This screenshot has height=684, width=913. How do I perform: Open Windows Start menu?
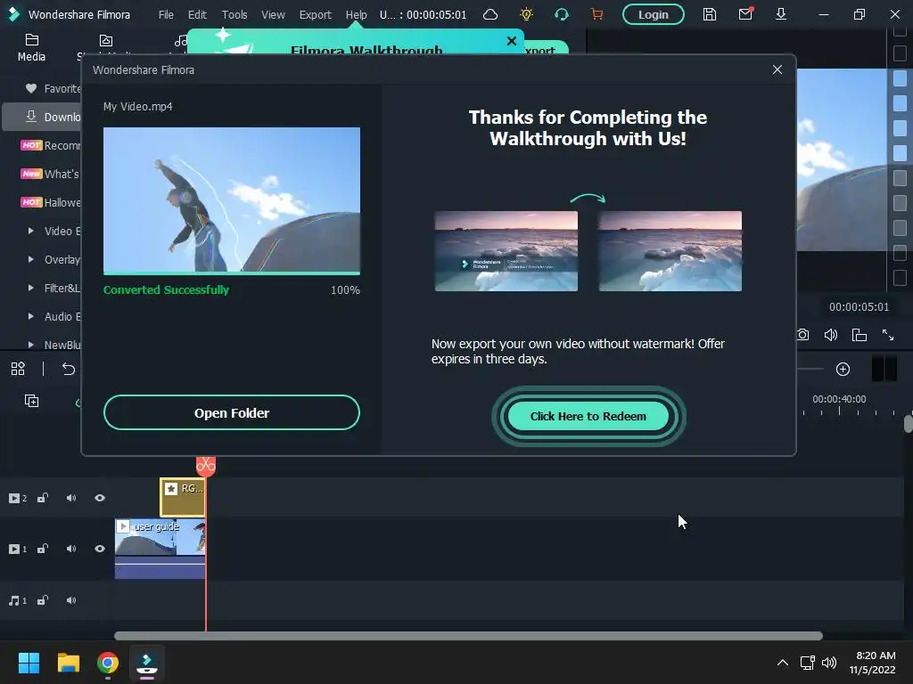(x=29, y=663)
